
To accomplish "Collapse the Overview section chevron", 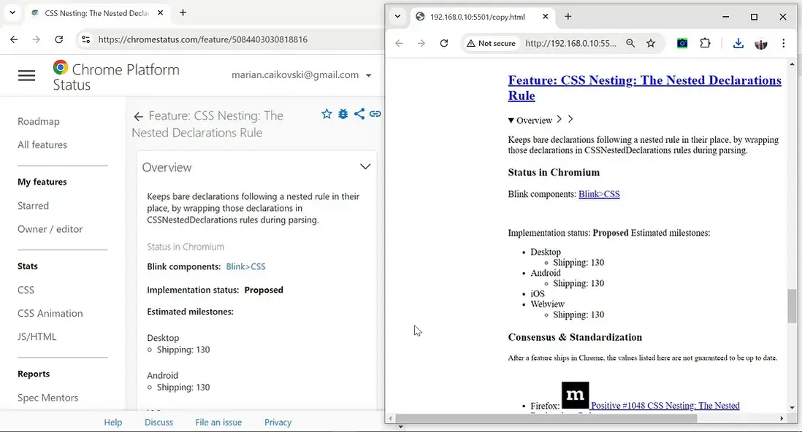I will pos(365,166).
